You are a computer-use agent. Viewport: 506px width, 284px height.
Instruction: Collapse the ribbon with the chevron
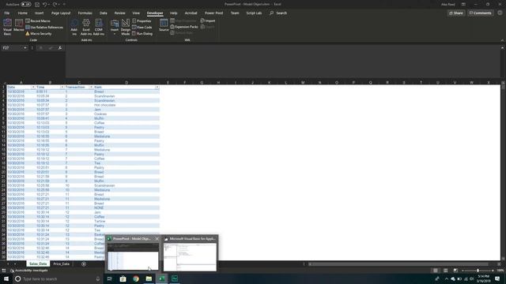[502, 40]
